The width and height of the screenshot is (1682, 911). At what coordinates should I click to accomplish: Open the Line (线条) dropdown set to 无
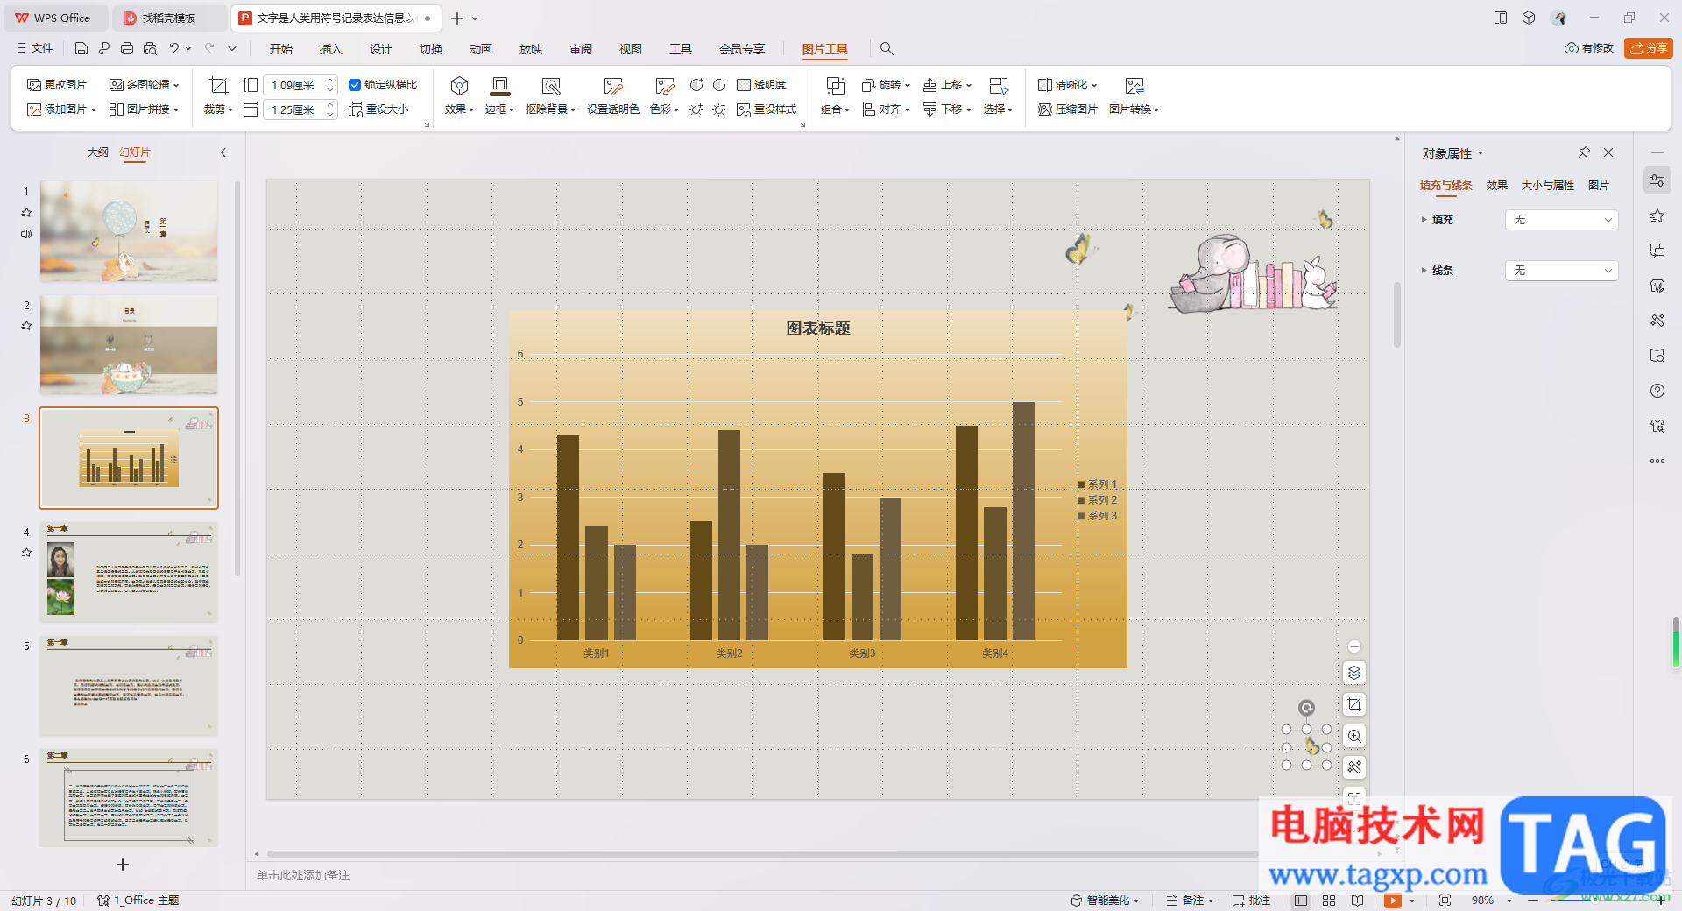[x=1561, y=271]
